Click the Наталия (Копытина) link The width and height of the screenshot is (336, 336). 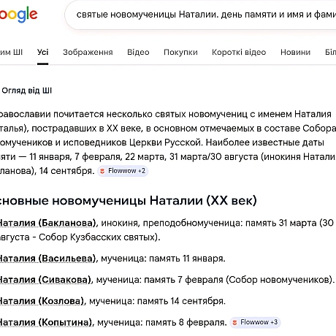click(x=46, y=322)
